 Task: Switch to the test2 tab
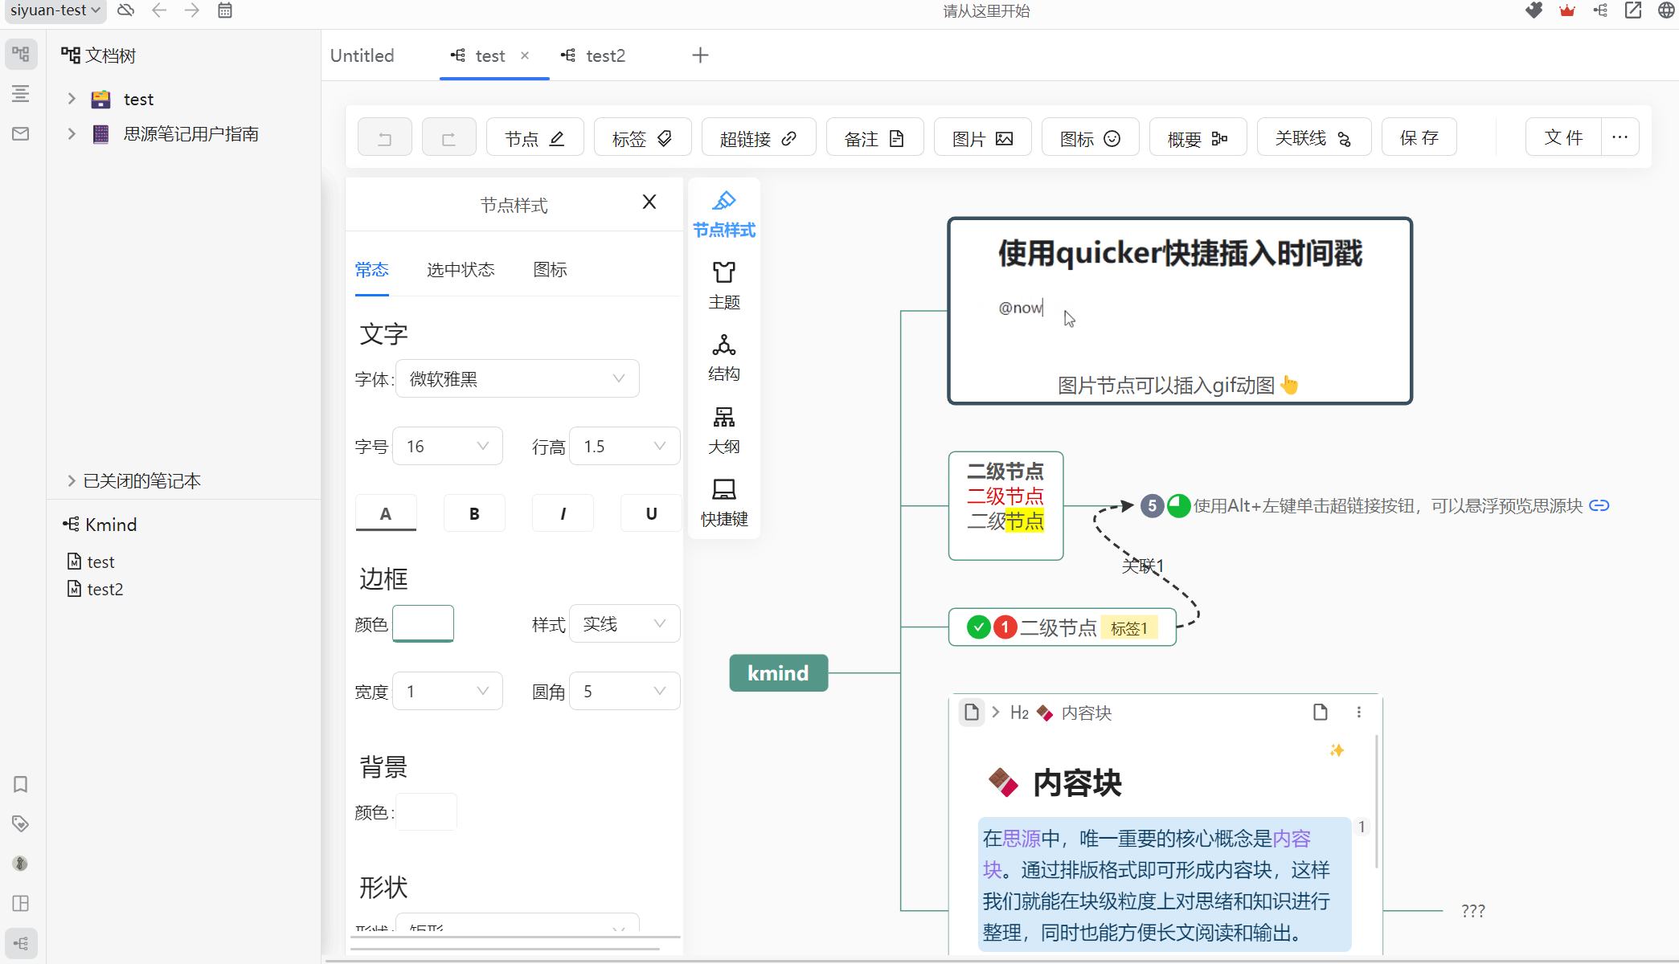[594, 55]
